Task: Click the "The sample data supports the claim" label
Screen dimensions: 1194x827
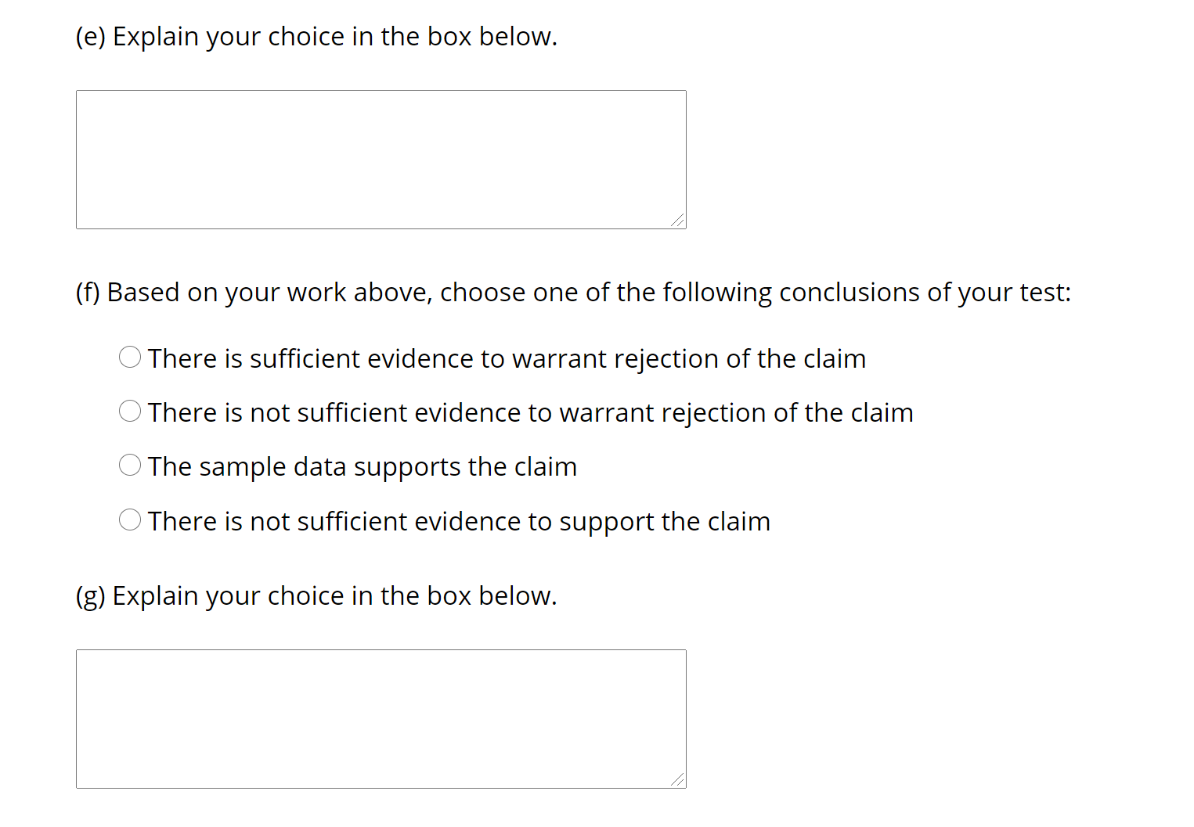Action: point(362,466)
